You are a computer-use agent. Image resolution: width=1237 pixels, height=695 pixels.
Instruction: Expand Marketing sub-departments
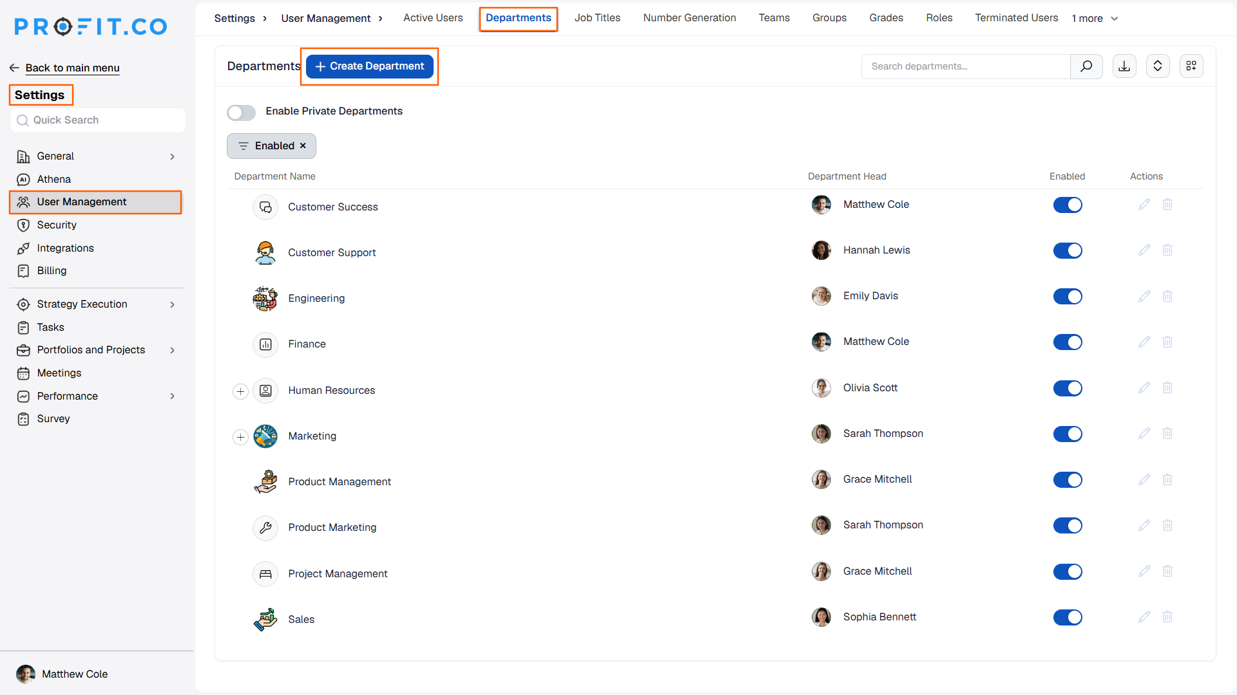(x=240, y=437)
